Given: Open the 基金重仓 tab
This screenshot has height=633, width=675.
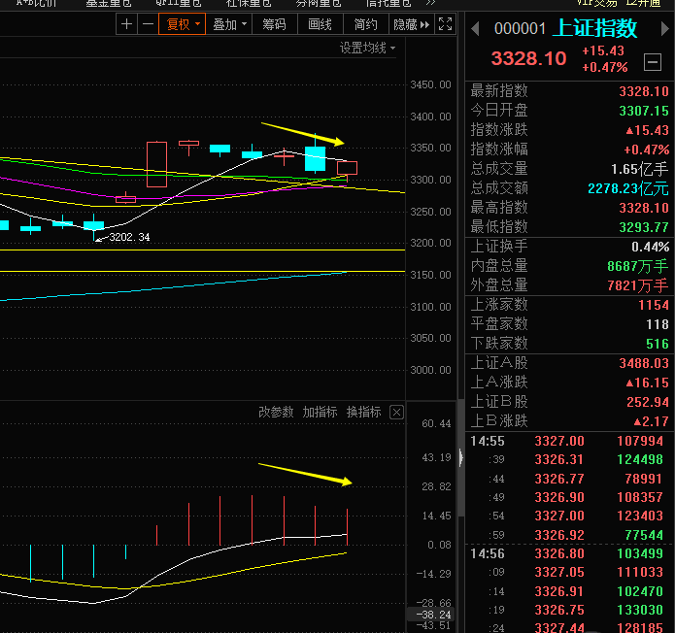Looking at the screenshot, I should [108, 4].
